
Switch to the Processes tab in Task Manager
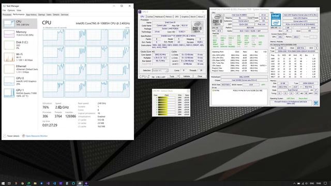[7, 14]
